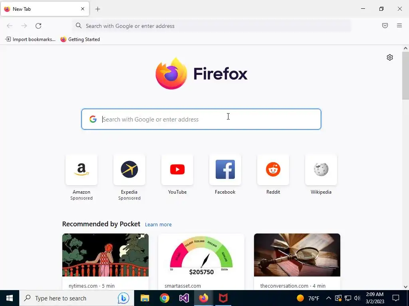Screen dimensions: 409x306
Task: Open theconversation.com magnifying glass story
Action: click(297, 255)
